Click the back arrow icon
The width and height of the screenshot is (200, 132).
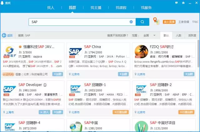(4, 35)
